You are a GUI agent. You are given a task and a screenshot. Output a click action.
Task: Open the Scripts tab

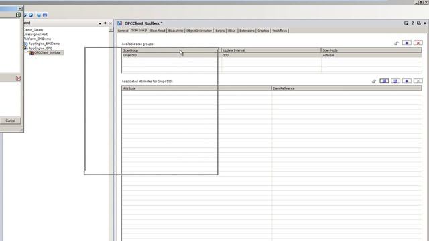point(220,31)
